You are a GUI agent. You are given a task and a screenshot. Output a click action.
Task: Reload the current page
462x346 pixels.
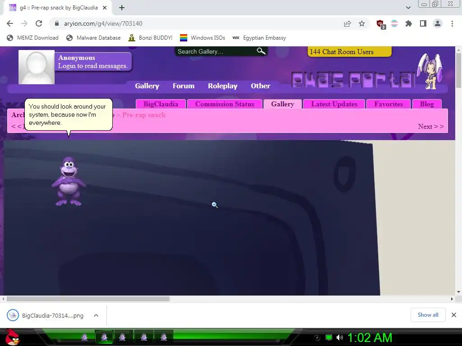coord(39,23)
